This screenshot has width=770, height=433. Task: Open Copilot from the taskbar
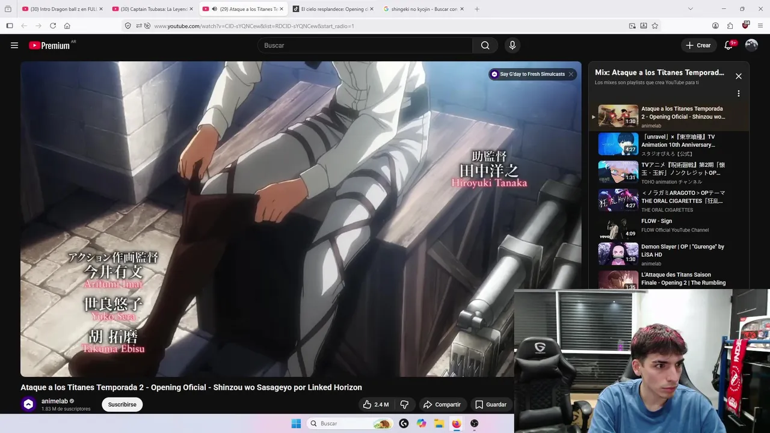click(x=421, y=423)
